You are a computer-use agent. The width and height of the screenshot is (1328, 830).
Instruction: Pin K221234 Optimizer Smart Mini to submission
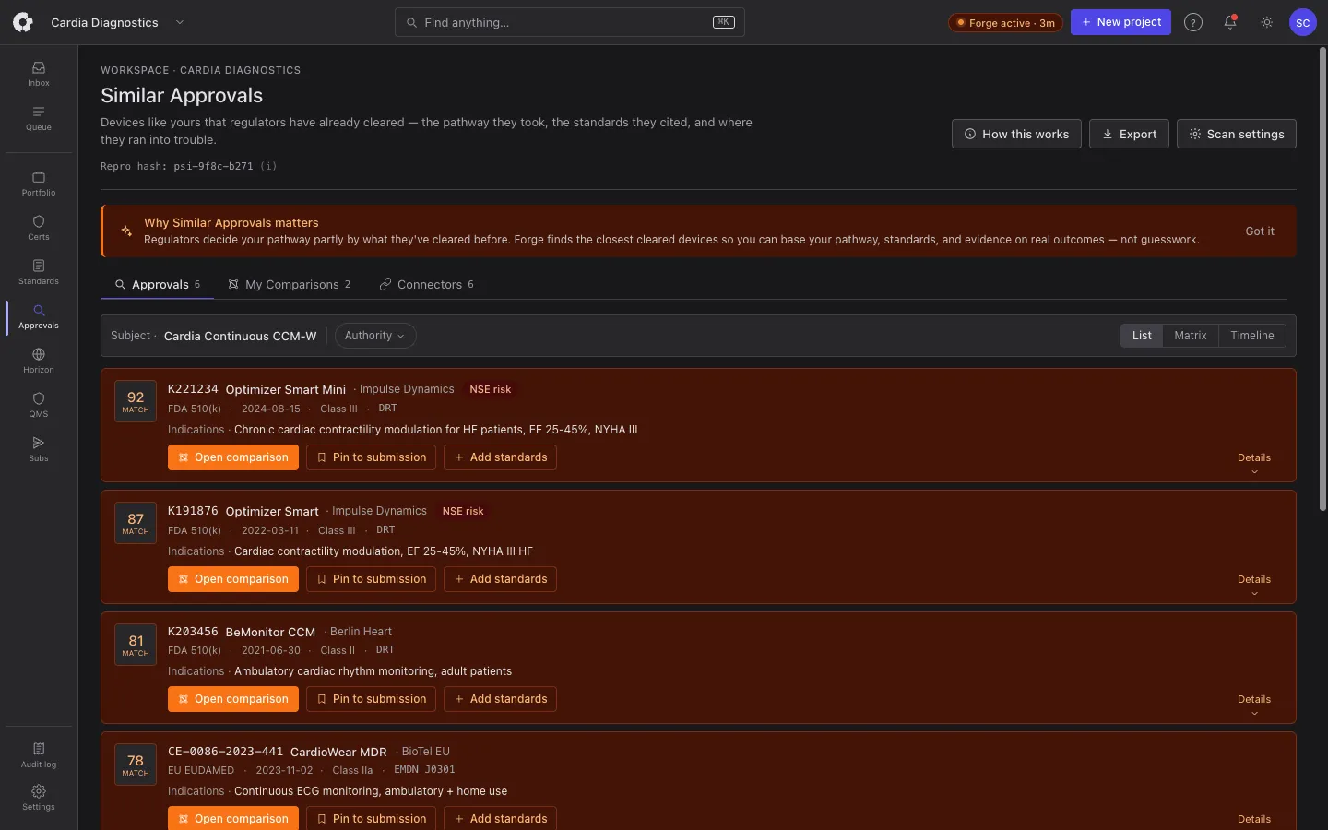(372, 457)
